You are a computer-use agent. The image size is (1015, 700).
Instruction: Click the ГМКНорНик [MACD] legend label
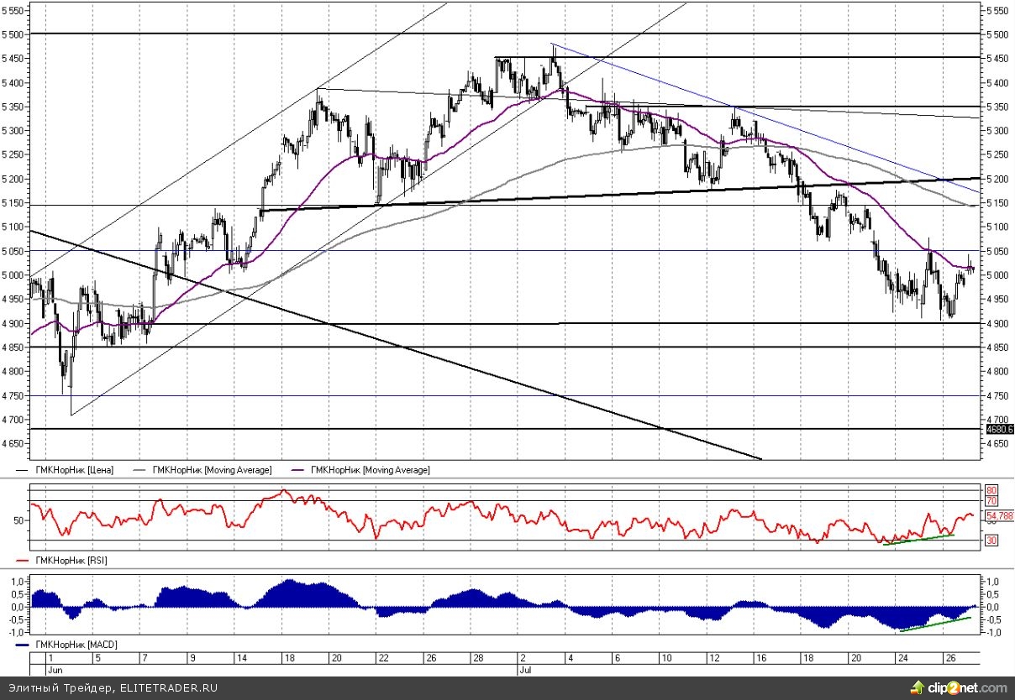pyautogui.click(x=75, y=644)
